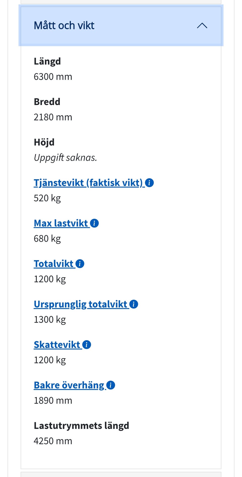Click the Tjänstevikt info icon
This screenshot has width=242, height=477.
[x=149, y=183]
